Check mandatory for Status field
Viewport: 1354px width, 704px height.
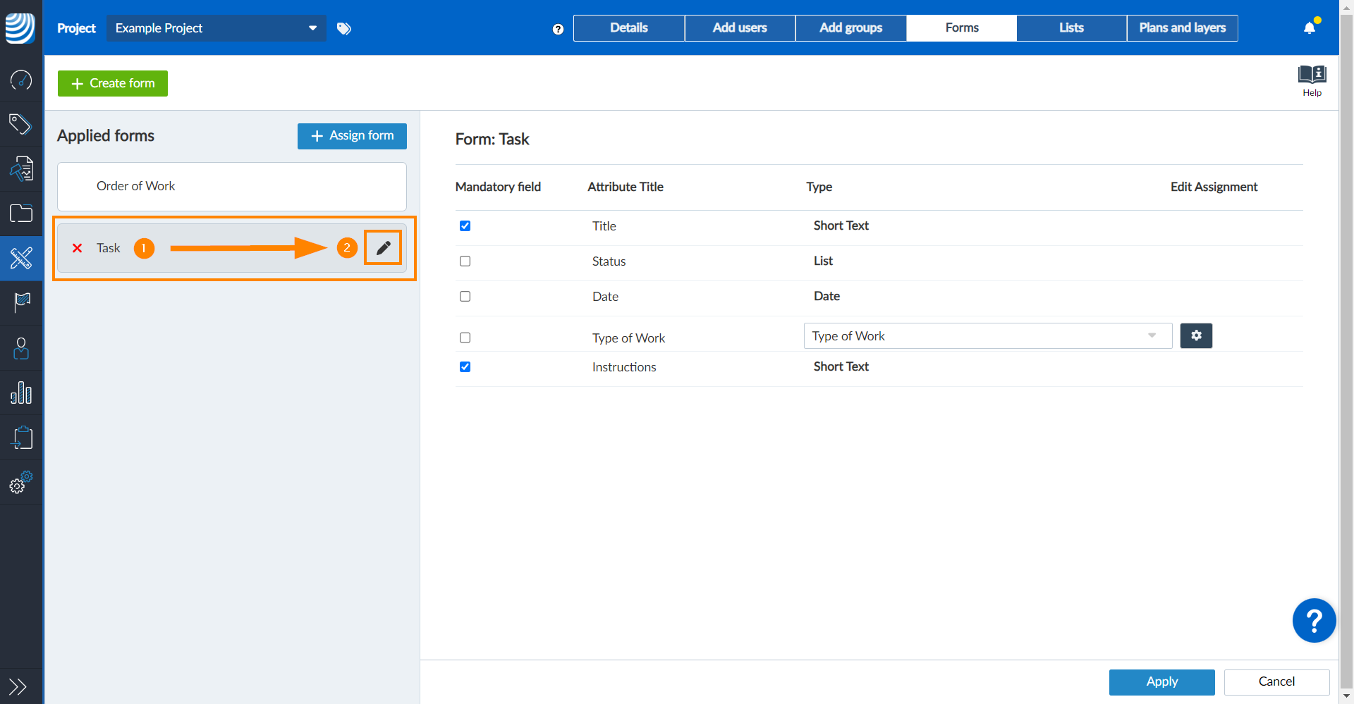tap(465, 261)
